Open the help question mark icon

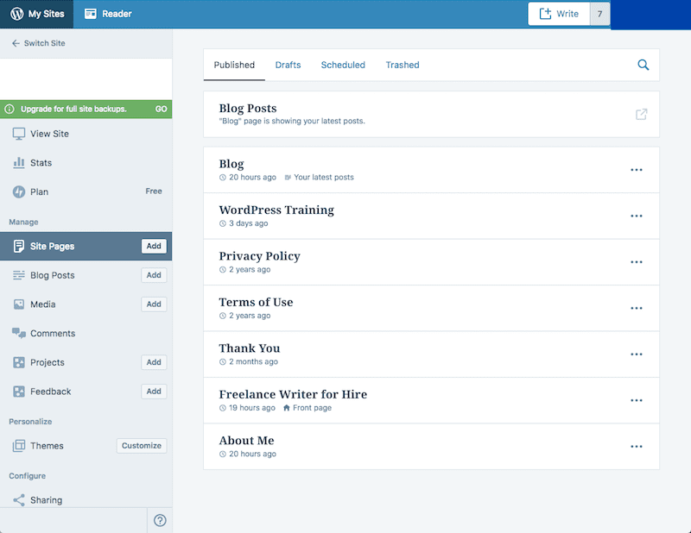click(x=160, y=520)
